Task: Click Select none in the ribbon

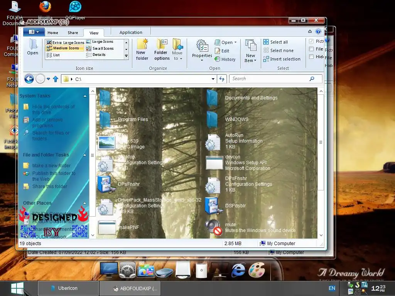Action: pyautogui.click(x=278, y=50)
